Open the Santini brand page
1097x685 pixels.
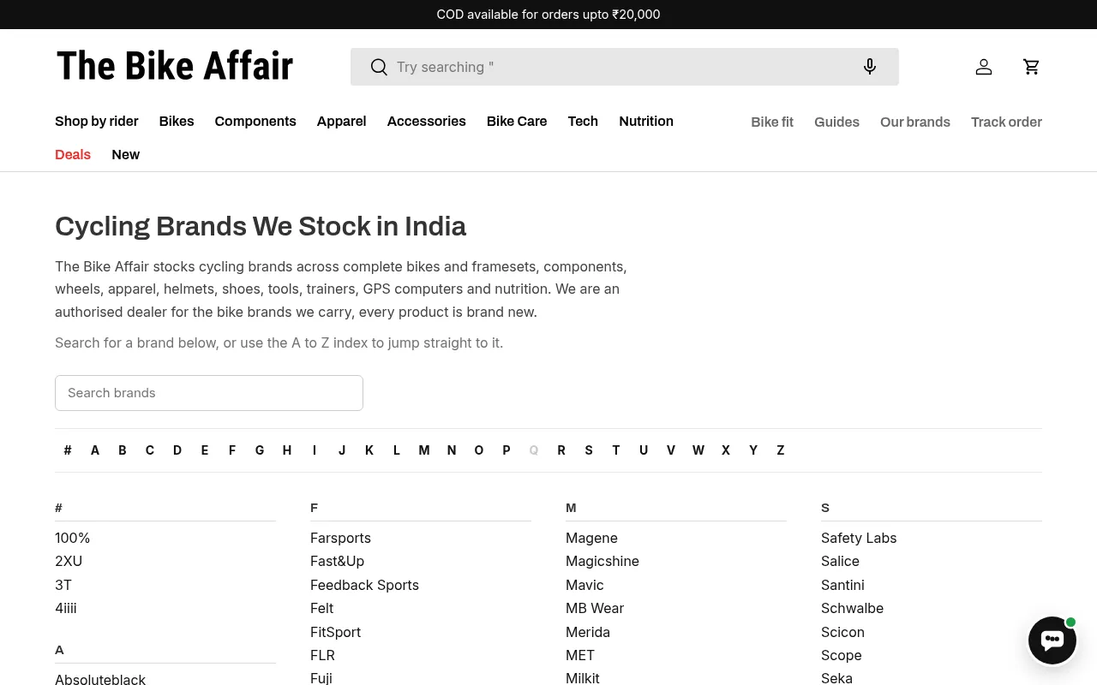click(x=842, y=586)
